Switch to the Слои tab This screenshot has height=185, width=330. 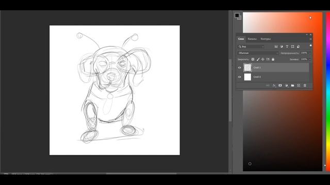coord(241,39)
